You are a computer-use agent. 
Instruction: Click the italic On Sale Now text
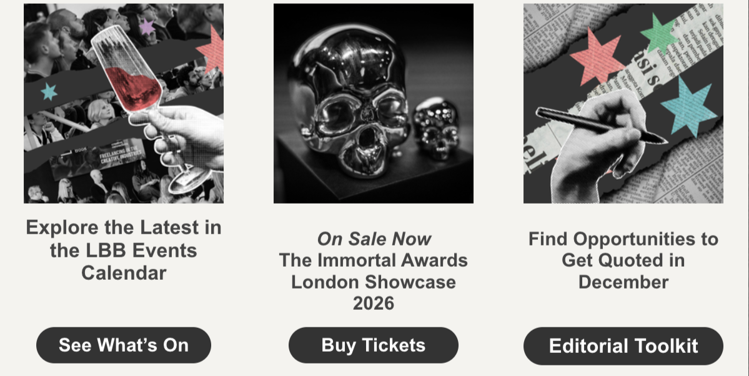(374, 239)
